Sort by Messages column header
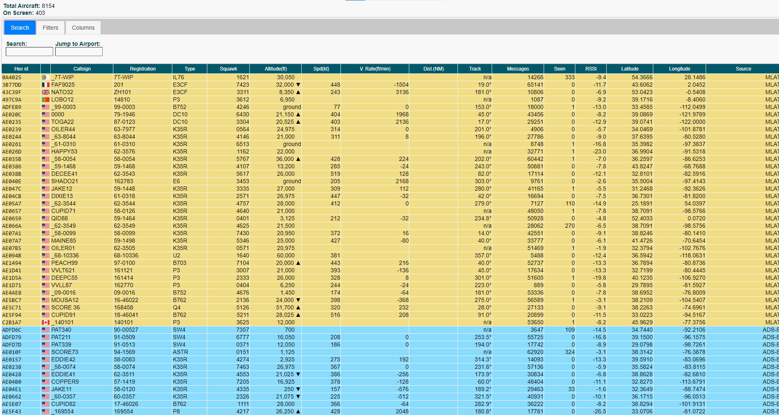This screenshot has width=779, height=415. click(x=518, y=69)
